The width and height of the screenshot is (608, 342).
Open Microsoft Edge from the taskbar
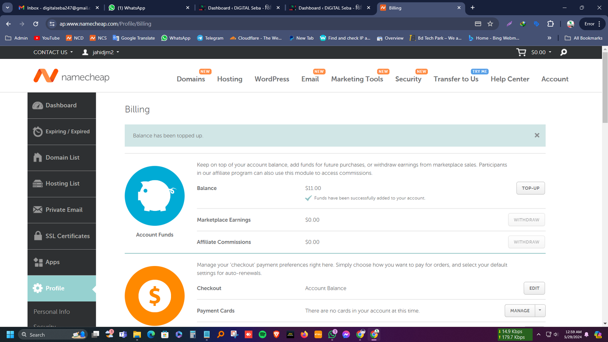(x=151, y=334)
